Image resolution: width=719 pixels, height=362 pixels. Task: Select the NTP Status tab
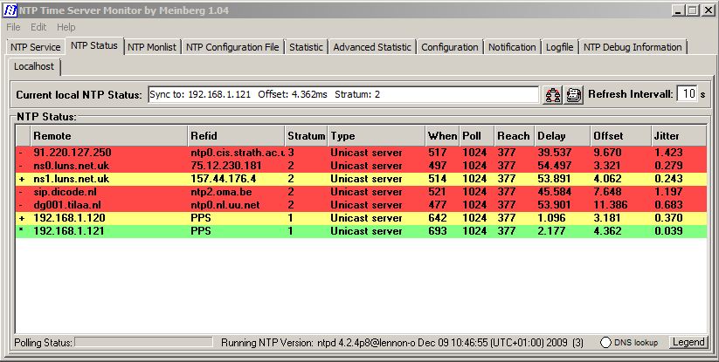pyautogui.click(x=94, y=45)
